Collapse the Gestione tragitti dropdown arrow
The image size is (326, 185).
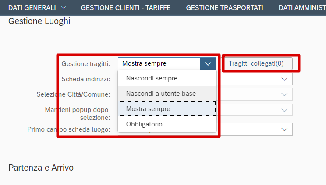click(x=208, y=64)
